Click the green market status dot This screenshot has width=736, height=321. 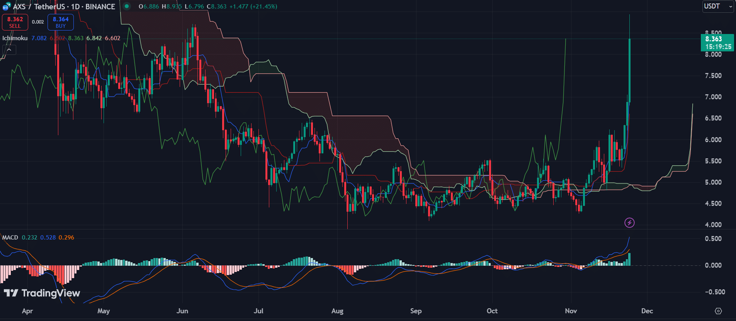click(126, 6)
